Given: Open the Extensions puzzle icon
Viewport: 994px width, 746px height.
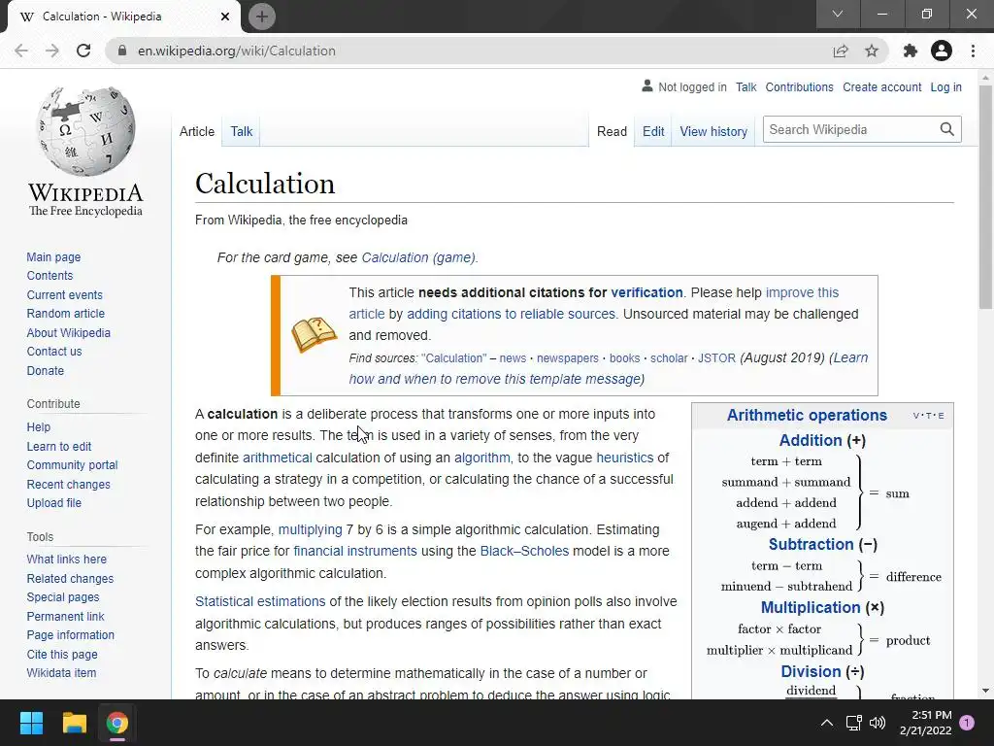Looking at the screenshot, I should pos(911,51).
